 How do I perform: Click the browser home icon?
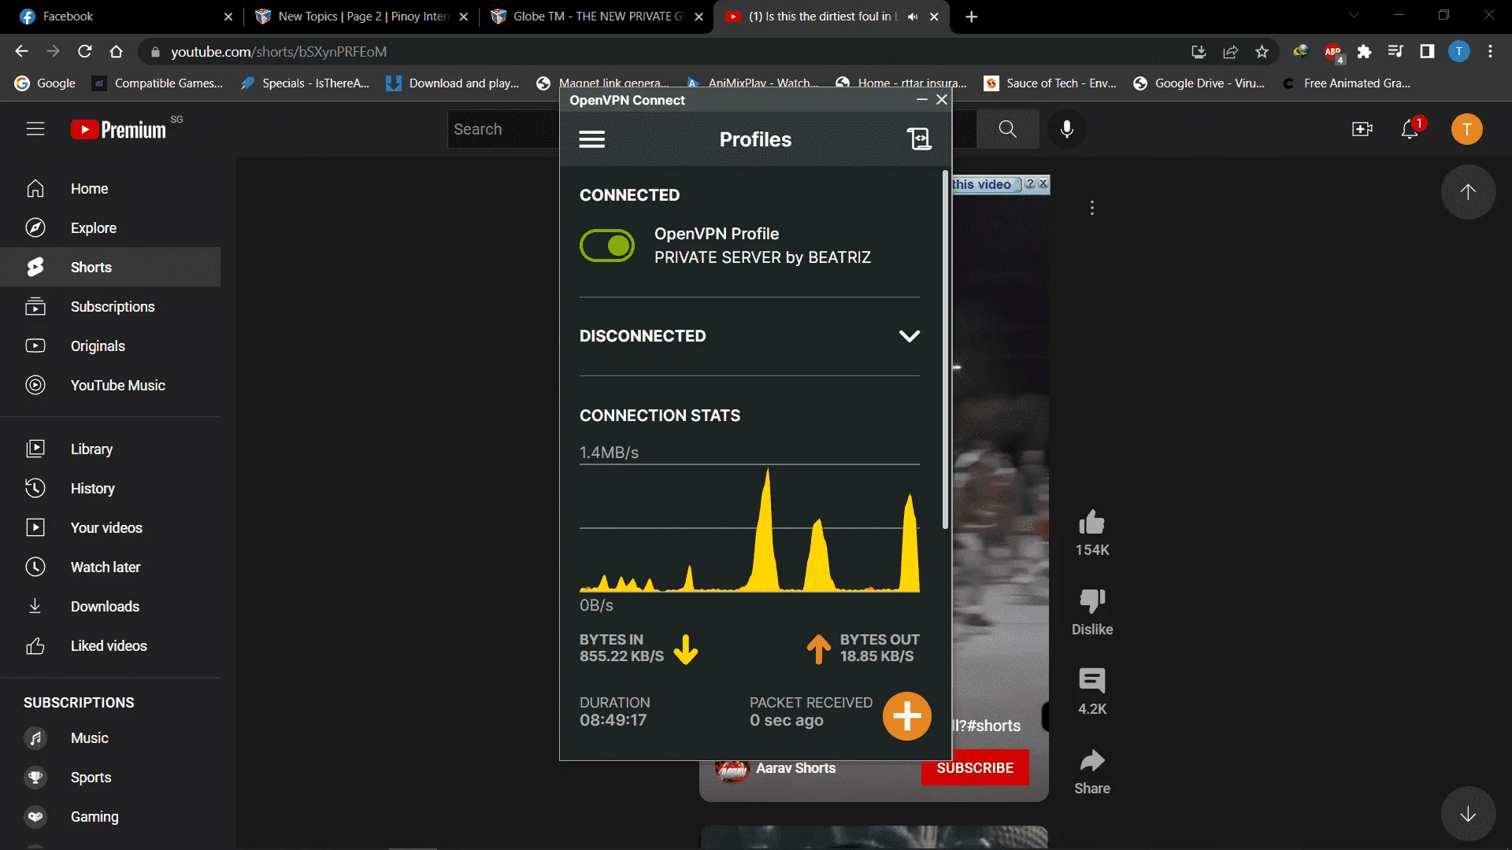point(116,51)
